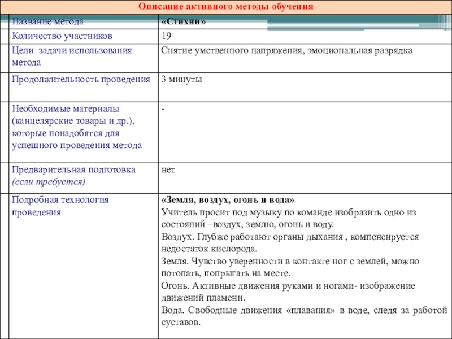452x339 pixels.
Task: Click line 'Земля. Чувство уверенности в контакте ног'
Action: [290, 261]
